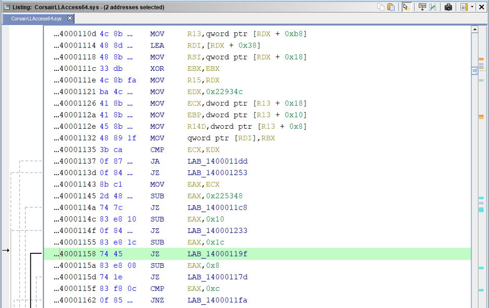Select address ...40001114
Image resolution: width=489 pixels, height=308 pixels.
(x=75, y=45)
